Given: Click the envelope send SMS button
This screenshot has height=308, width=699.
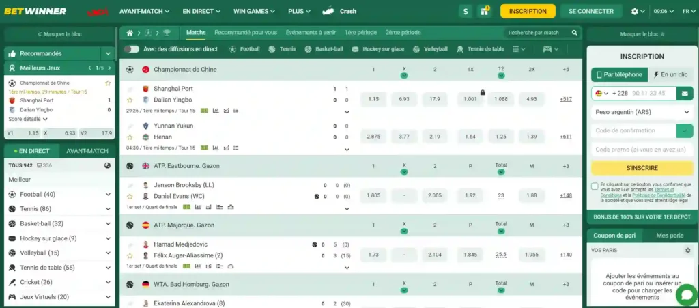Looking at the screenshot, I should tap(684, 93).
